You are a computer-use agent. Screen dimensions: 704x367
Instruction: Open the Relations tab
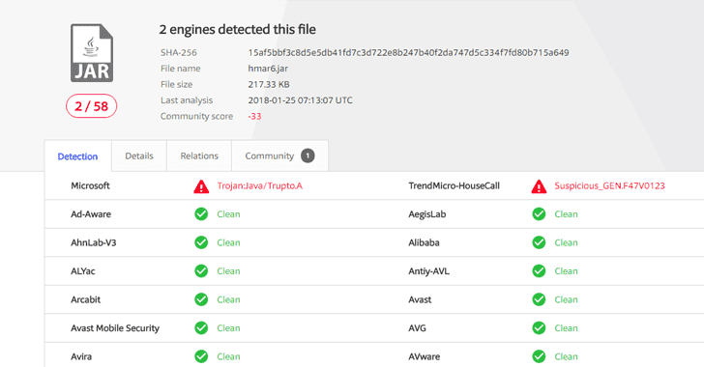(x=199, y=155)
